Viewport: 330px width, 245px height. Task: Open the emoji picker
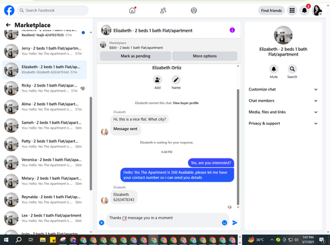pos(224,223)
